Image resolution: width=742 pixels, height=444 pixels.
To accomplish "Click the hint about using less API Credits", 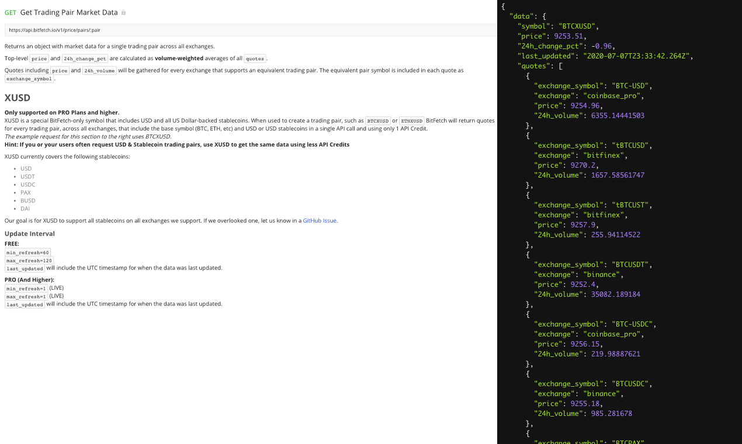I will tap(177, 144).
